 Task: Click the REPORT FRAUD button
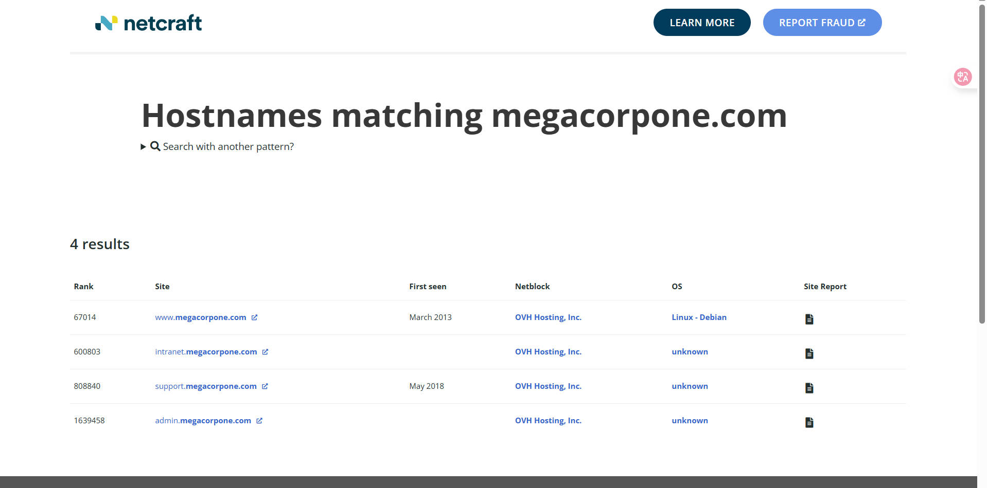(822, 23)
